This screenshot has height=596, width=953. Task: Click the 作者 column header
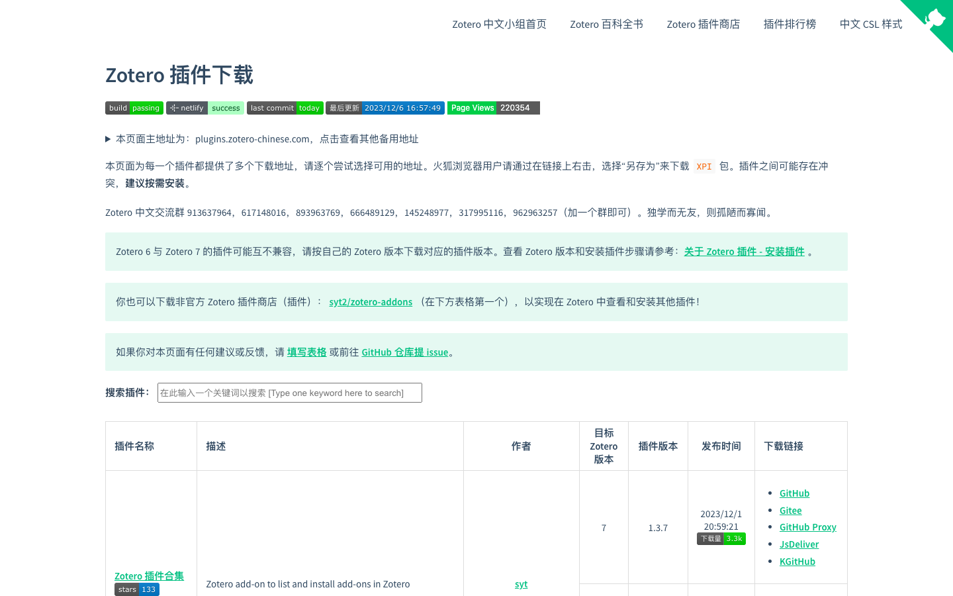point(522,446)
